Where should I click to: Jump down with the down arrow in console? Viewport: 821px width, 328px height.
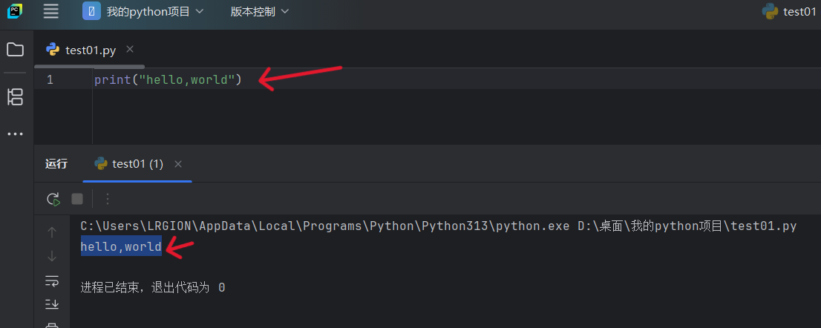click(52, 256)
